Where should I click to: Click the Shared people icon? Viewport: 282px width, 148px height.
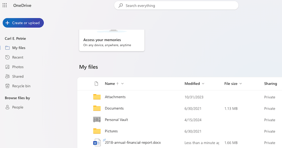click(7, 76)
